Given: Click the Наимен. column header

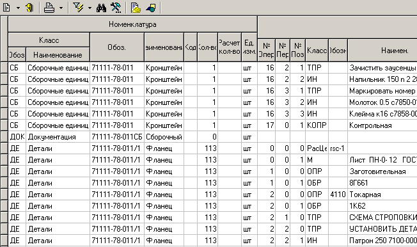Looking at the screenshot, I should 382,50.
